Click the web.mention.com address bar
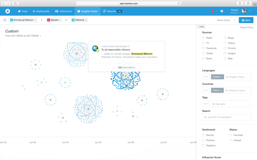The width and height of the screenshot is (257, 160). coord(128,3)
